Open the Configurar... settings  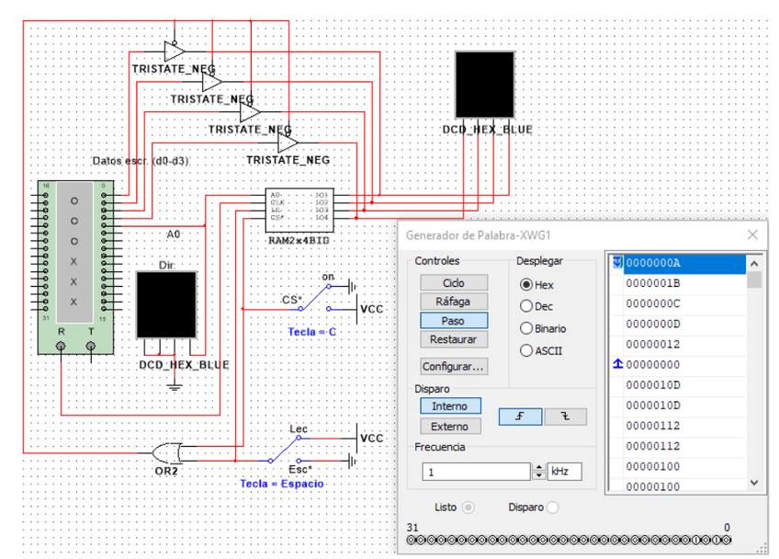coord(454,366)
